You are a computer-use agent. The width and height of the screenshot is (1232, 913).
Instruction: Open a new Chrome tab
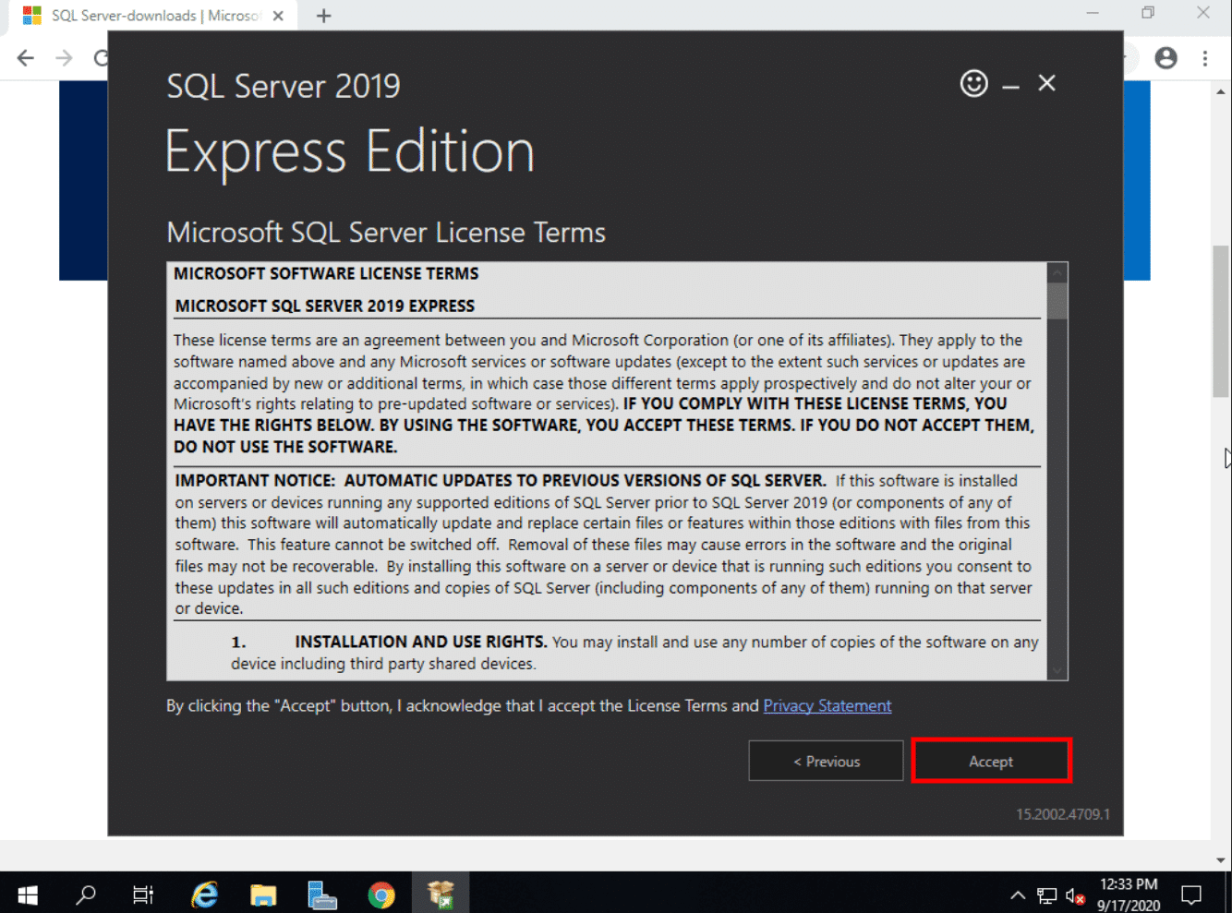coord(323,16)
